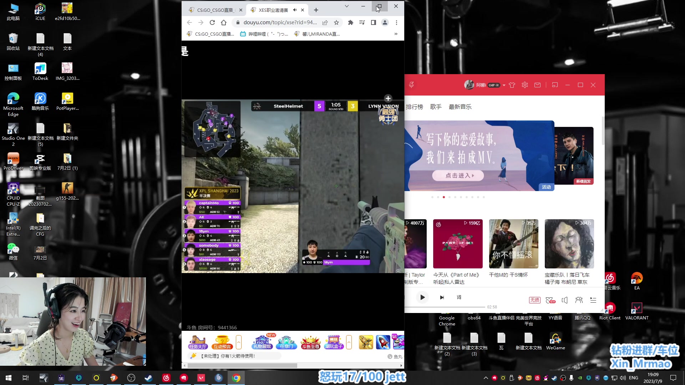Switch to the 歌手 tab
Viewport: 685px width, 385px height.
tap(436, 107)
